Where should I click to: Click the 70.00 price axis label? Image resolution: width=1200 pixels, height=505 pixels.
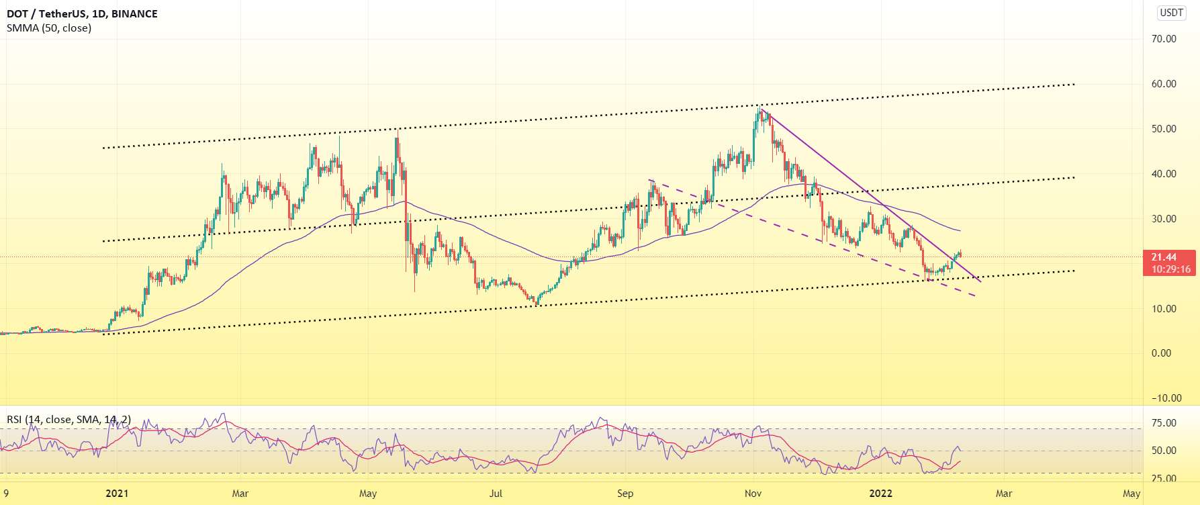pos(1164,39)
